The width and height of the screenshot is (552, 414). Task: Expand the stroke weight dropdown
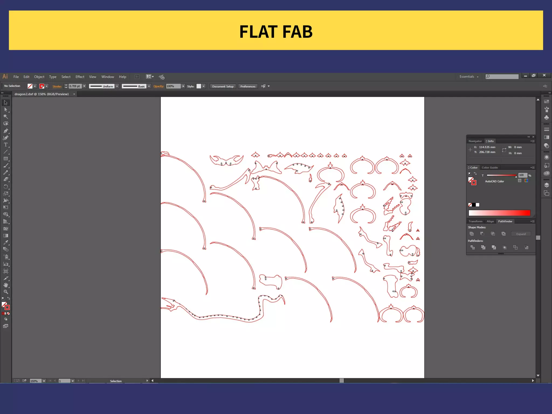[x=84, y=86]
